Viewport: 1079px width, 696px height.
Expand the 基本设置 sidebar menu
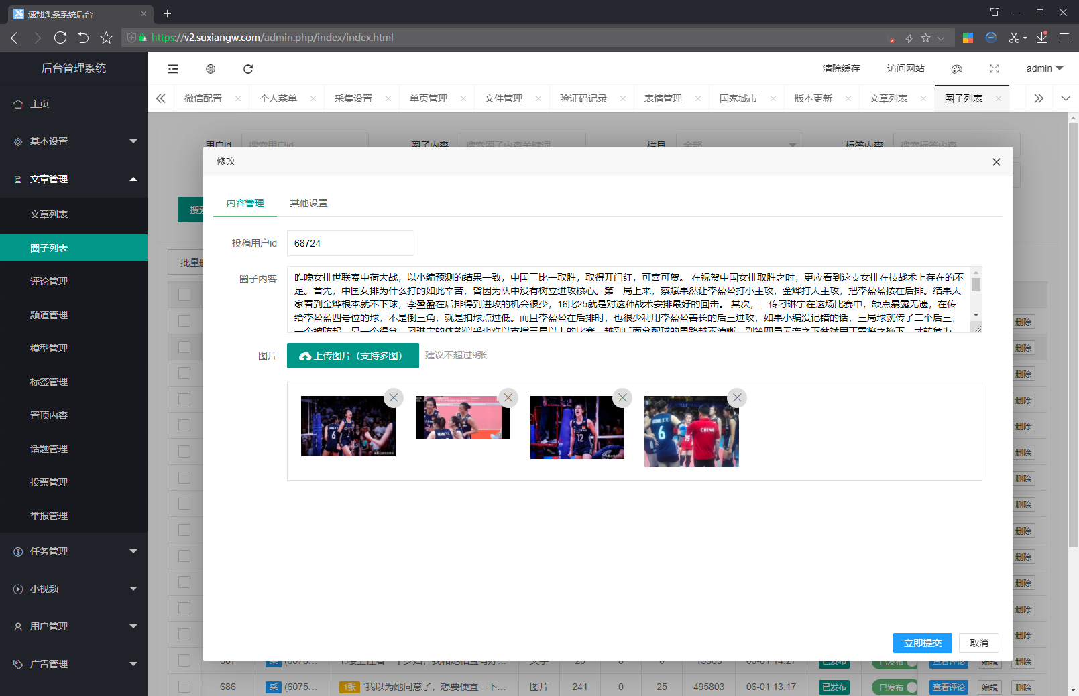pyautogui.click(x=74, y=141)
